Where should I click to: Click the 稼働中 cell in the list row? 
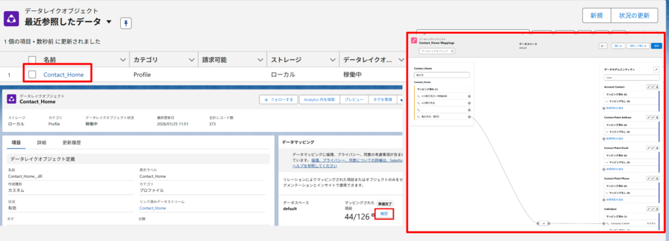point(352,74)
